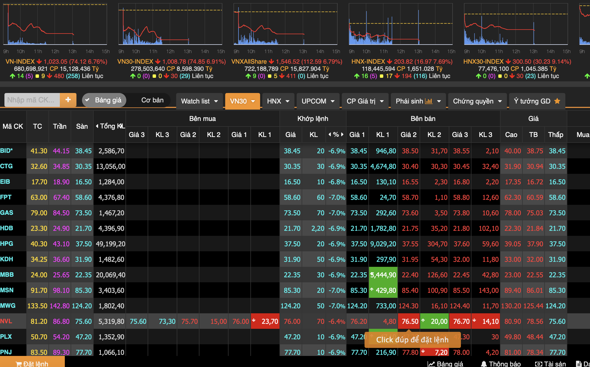Open the Watch list dropdown
The image size is (590, 367).
click(199, 101)
